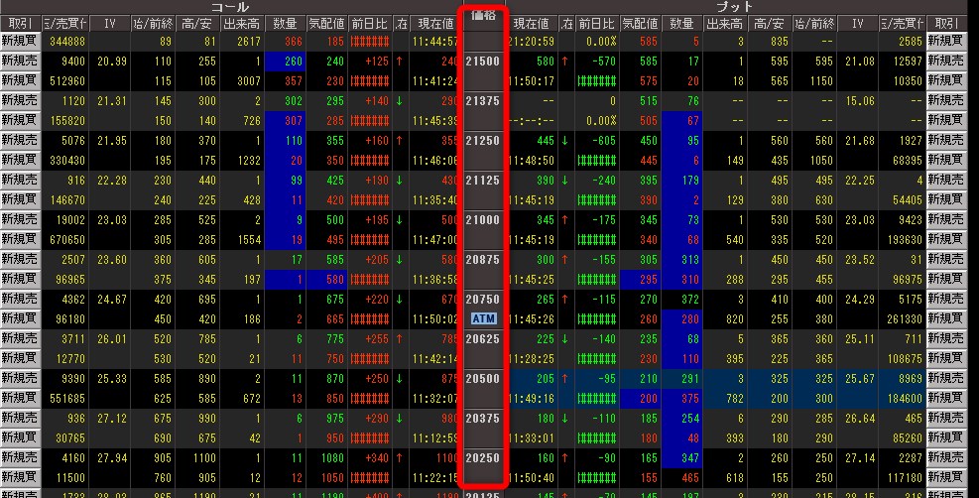Screen dimensions: 979x498
Task: Click put-side 新規買 button in 261330 row
Action: [x=946, y=318]
